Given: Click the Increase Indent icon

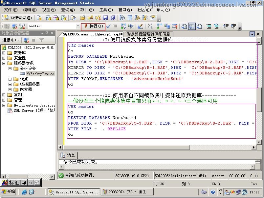Looking at the screenshot, I should click(x=233, y=26).
